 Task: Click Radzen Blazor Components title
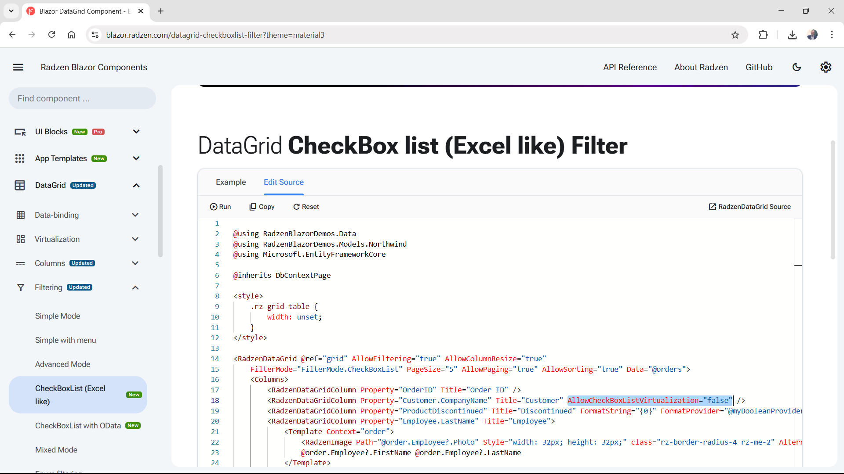click(x=94, y=67)
